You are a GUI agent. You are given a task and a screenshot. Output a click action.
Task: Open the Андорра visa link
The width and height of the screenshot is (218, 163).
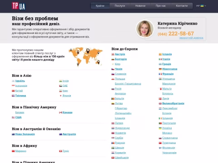[x=120, y=94]
